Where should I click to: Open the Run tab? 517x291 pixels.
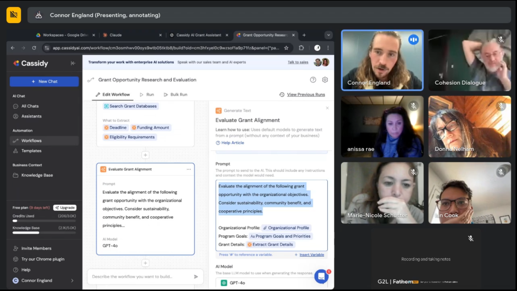147,95
